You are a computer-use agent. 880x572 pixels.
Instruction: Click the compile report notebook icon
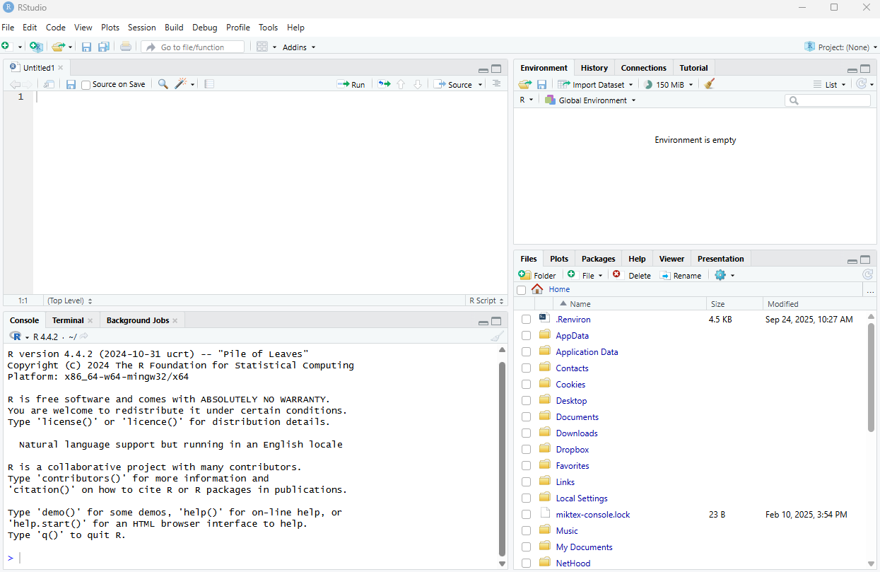coord(209,84)
